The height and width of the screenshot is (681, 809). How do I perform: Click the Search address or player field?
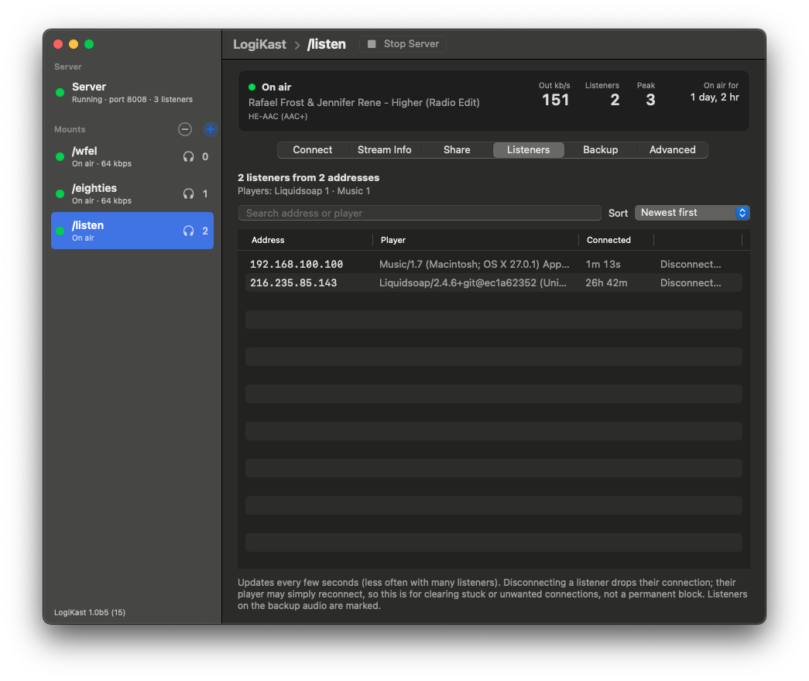[420, 213]
